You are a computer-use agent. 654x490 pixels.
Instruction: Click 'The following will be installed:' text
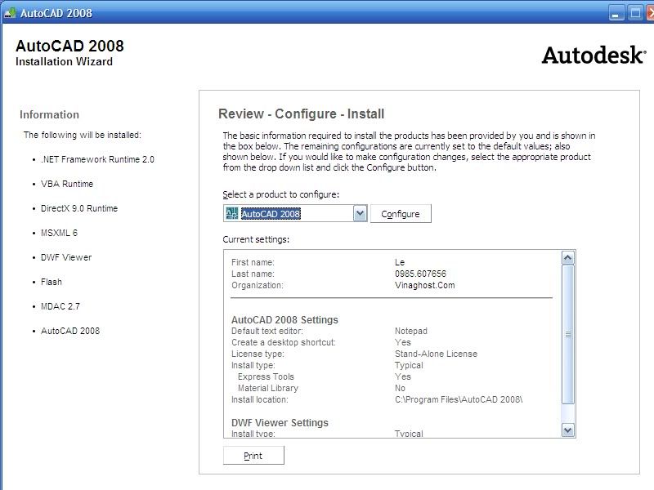click(x=83, y=135)
